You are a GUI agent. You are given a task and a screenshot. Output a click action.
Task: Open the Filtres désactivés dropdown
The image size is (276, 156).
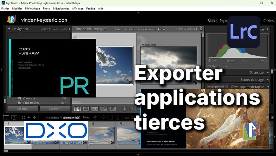[187, 29]
